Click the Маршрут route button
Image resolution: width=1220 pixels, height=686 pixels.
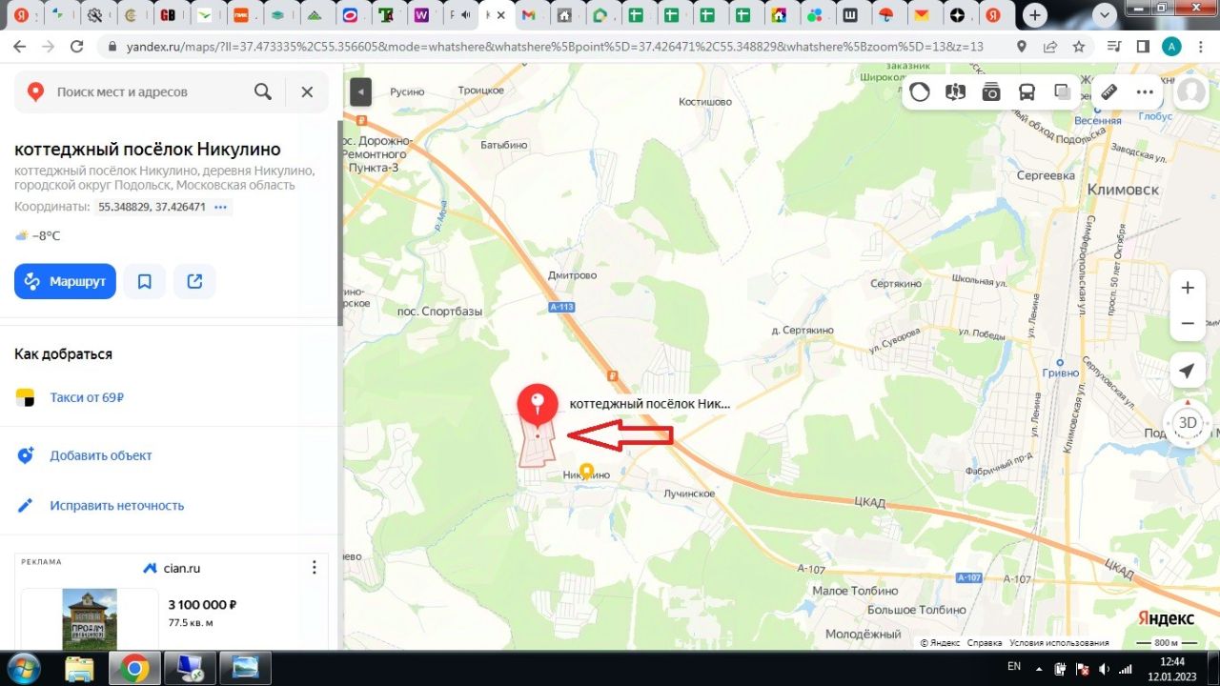65,281
